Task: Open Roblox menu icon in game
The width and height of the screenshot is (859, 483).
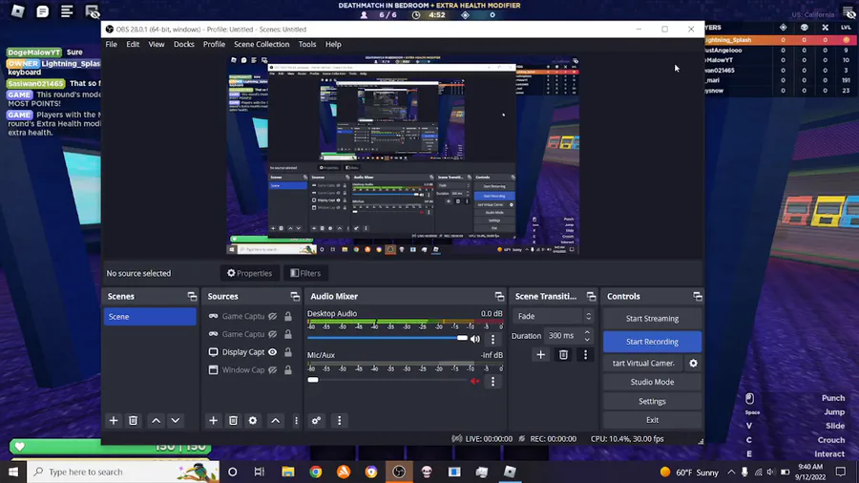Action: pos(17,11)
